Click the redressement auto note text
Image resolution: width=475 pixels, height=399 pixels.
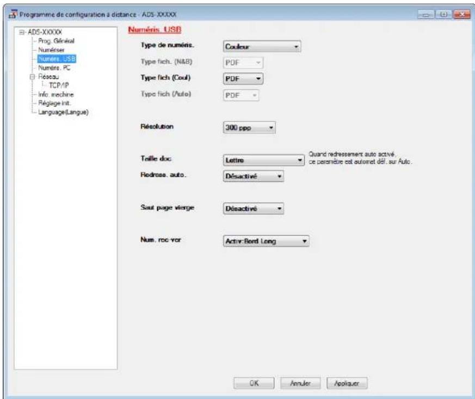(360, 158)
